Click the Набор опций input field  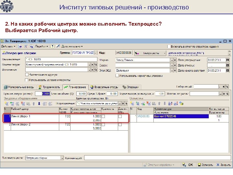click(x=206, y=87)
